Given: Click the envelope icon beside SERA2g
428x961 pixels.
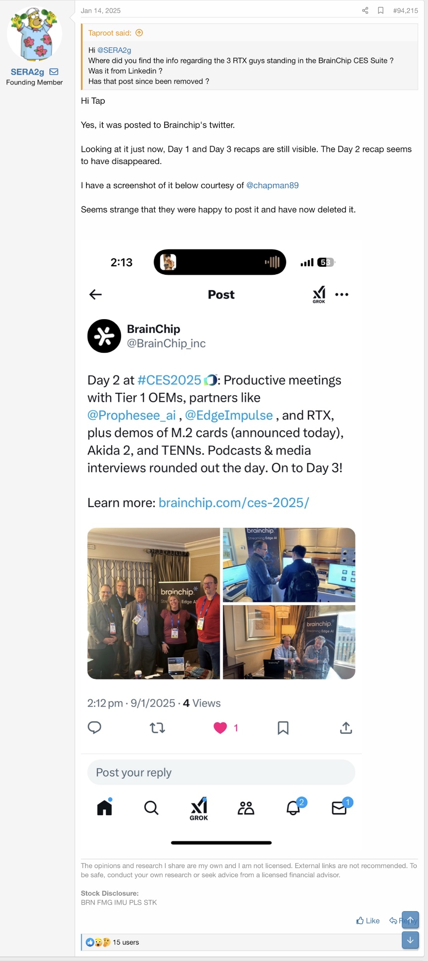Looking at the screenshot, I should click(54, 72).
